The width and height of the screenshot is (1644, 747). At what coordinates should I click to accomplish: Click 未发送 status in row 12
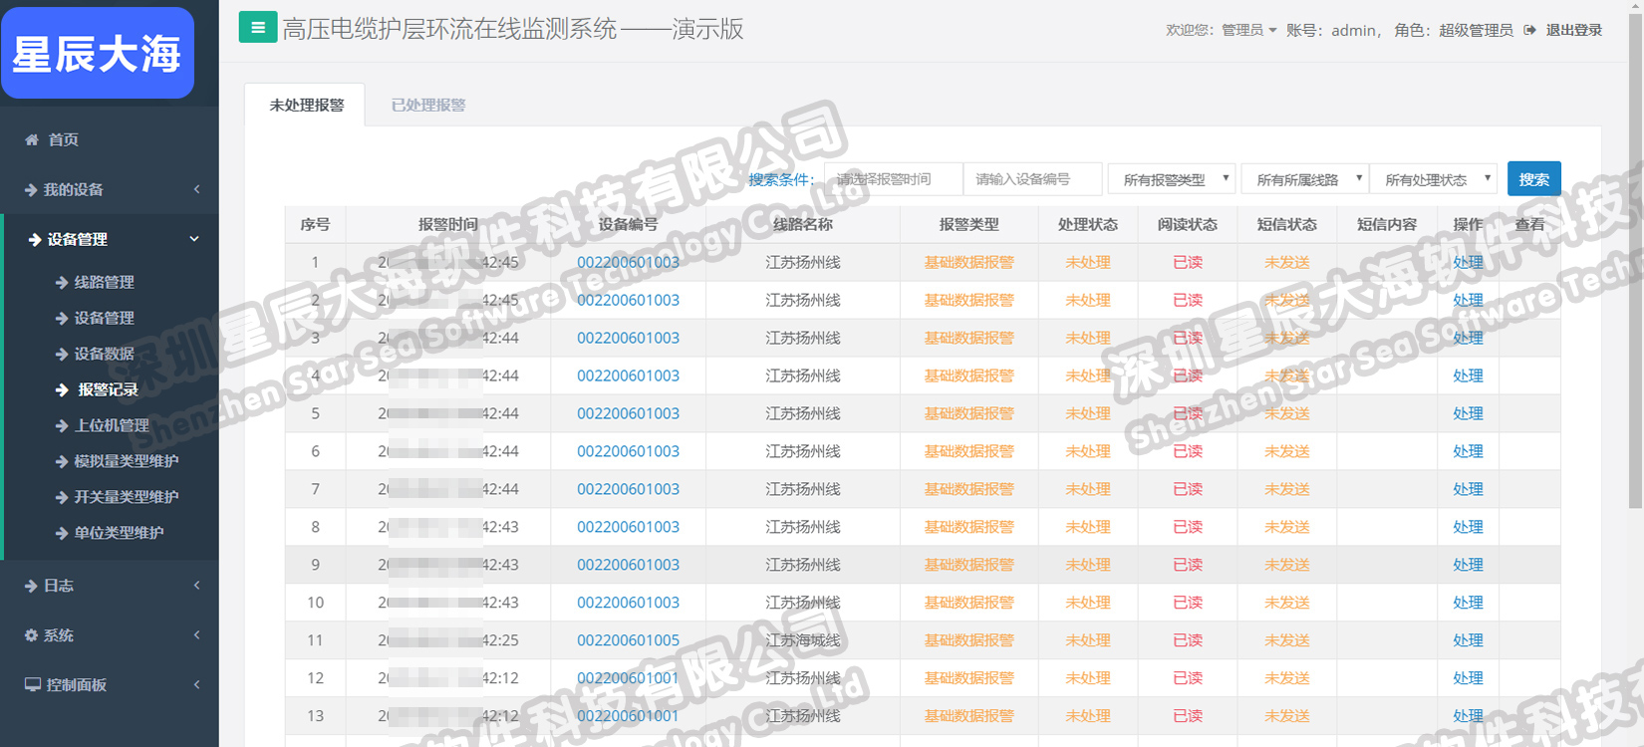coord(1287,679)
